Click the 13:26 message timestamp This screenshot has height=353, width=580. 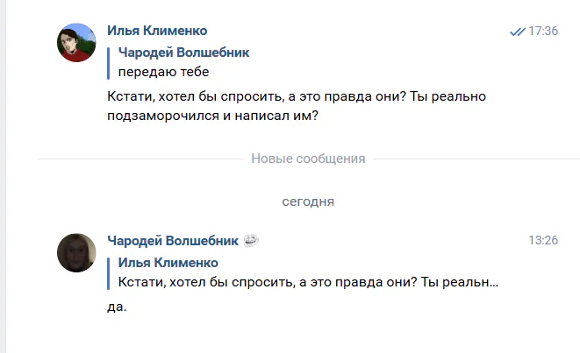point(543,241)
